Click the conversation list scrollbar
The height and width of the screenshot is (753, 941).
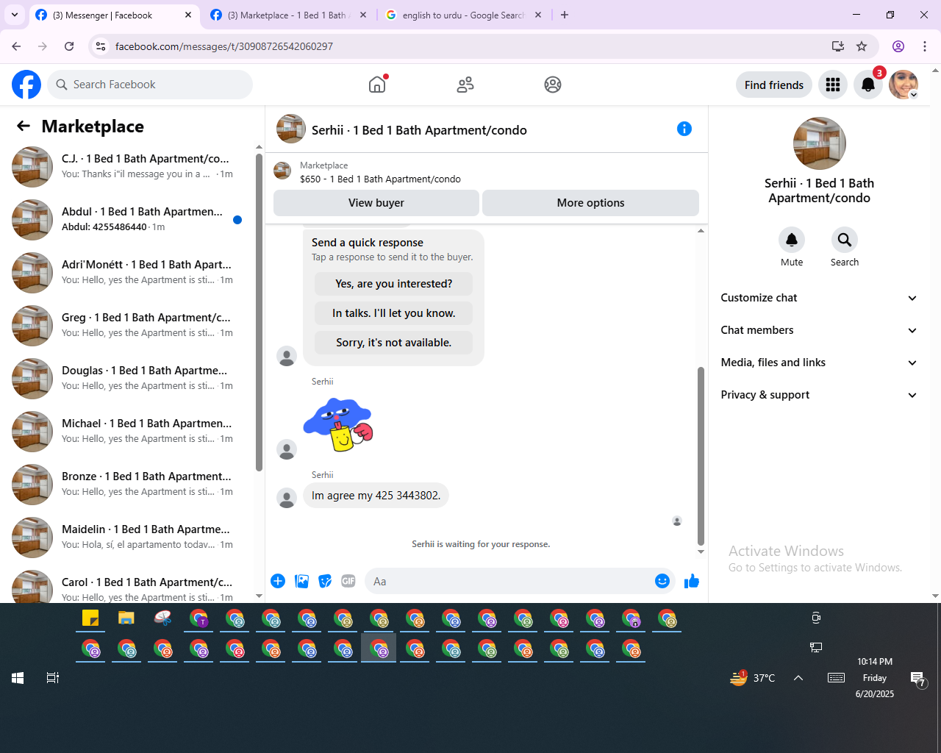coord(259,313)
